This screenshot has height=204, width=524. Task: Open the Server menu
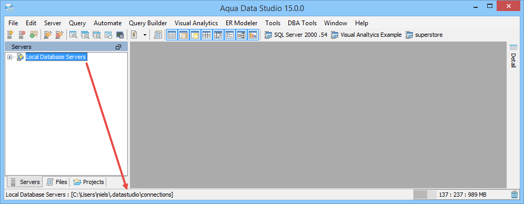[53, 23]
